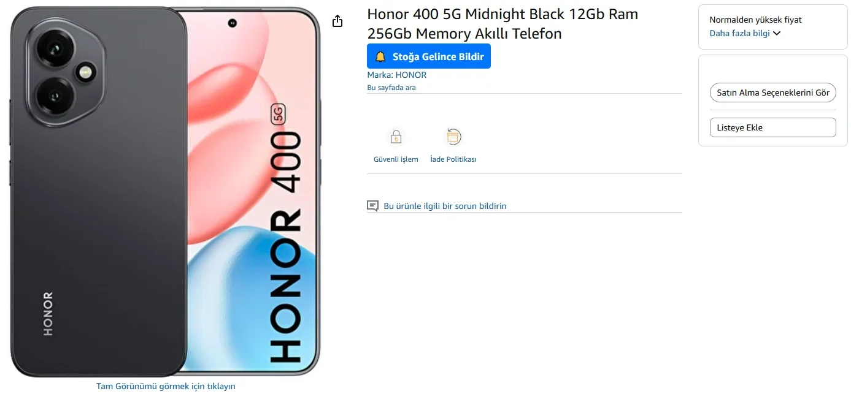The image size is (851, 394).
Task: Click Satın Alma Seçeneklerini Gör button
Action: 773,93
